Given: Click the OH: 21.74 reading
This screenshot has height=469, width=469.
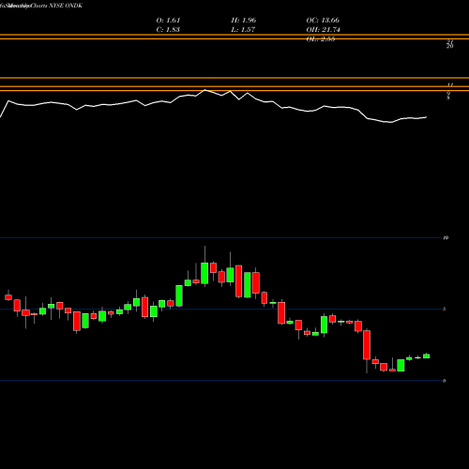Looking at the screenshot, I should [x=323, y=30].
